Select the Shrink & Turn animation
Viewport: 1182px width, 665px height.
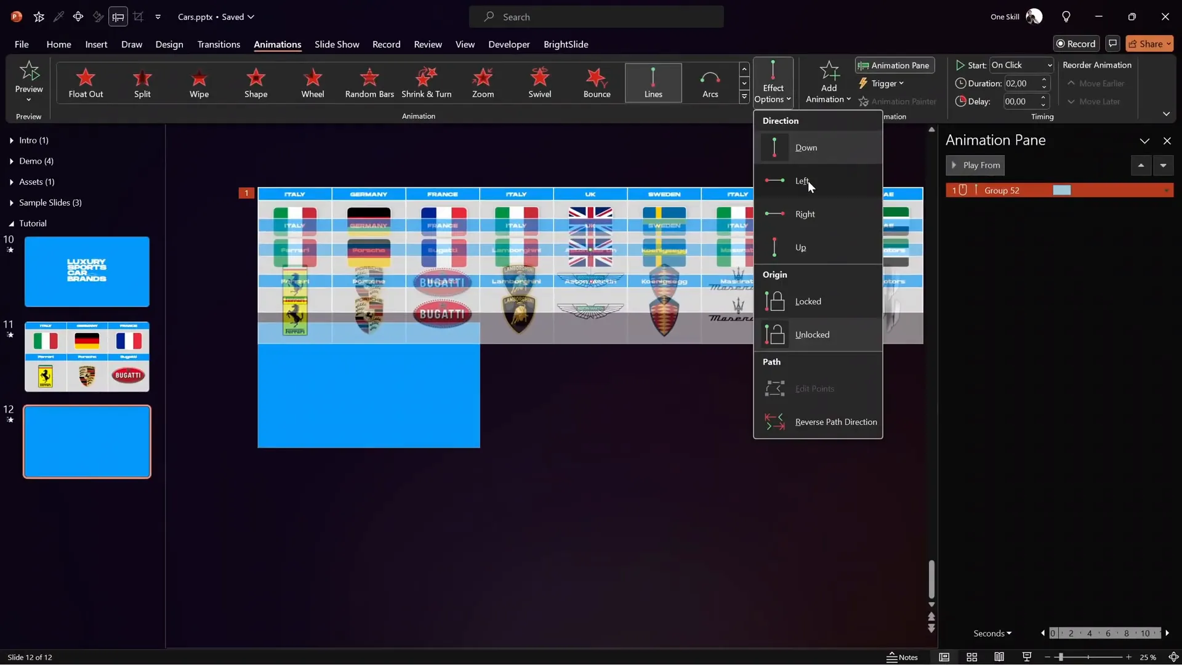427,83
